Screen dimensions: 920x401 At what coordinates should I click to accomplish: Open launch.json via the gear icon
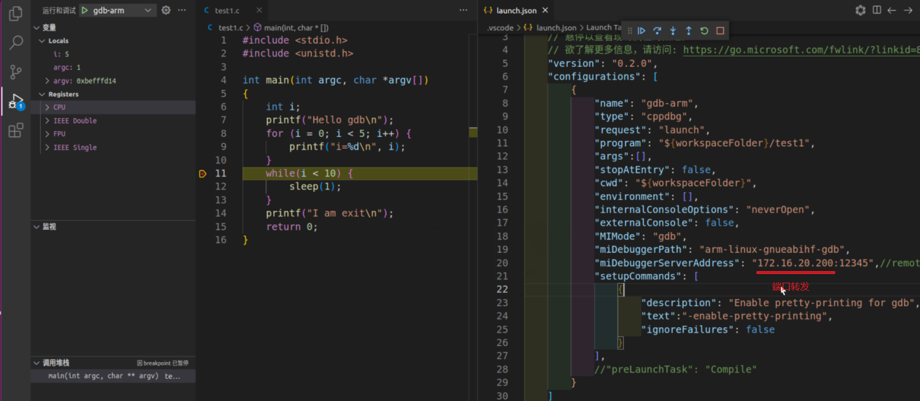(166, 10)
